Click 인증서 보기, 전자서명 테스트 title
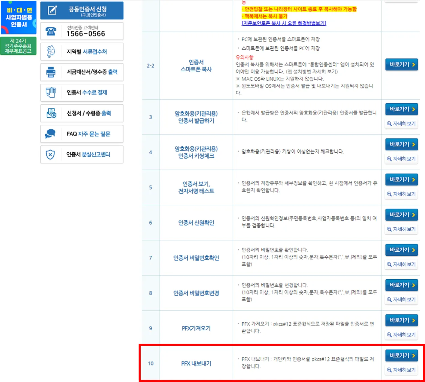The height and width of the screenshot is (382, 425). [x=196, y=187]
